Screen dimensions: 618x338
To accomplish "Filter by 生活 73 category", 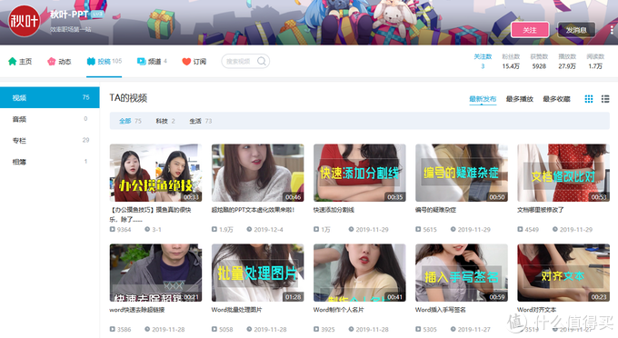I will 201,121.
